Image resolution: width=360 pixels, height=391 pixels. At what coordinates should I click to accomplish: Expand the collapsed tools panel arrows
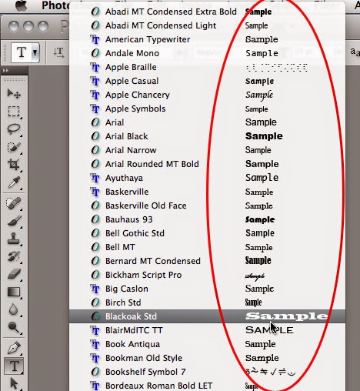pos(5,71)
